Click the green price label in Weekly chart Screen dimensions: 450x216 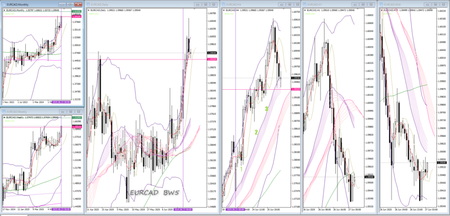click(76, 118)
